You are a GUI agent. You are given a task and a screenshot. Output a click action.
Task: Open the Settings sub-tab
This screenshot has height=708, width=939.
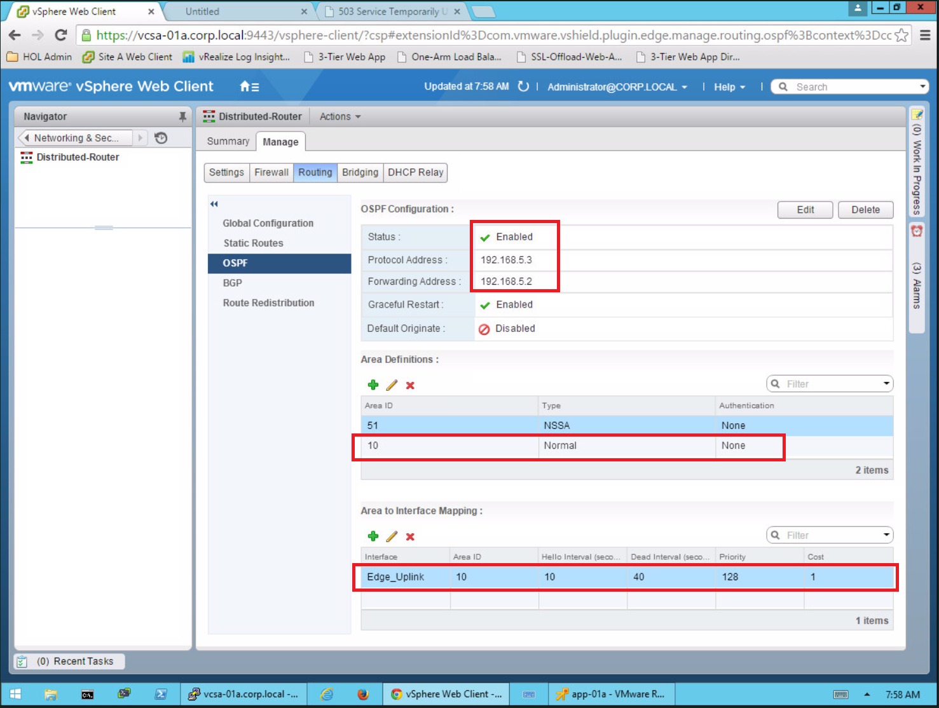[x=226, y=172]
